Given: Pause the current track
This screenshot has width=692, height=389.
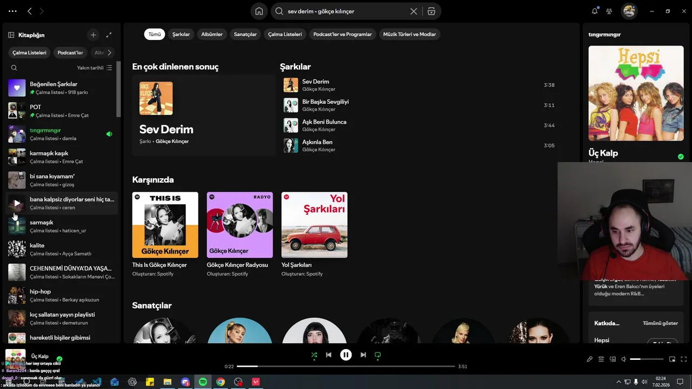Looking at the screenshot, I should pos(346,355).
